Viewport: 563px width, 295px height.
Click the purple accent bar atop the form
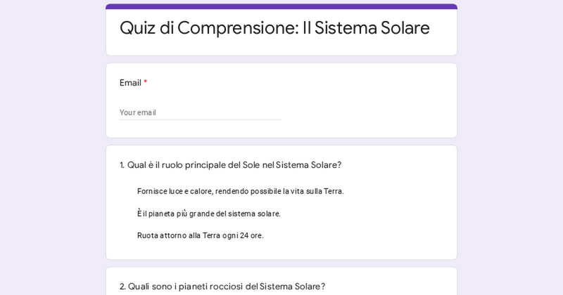(281, 6)
